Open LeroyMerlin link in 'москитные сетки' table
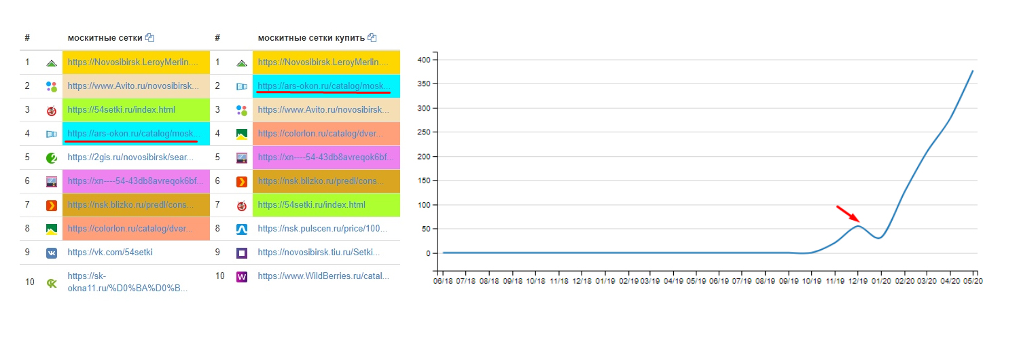Screen dimensions: 1019x353 point(135,62)
